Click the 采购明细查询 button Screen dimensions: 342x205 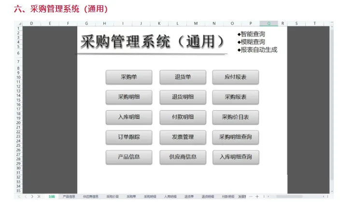236,137
